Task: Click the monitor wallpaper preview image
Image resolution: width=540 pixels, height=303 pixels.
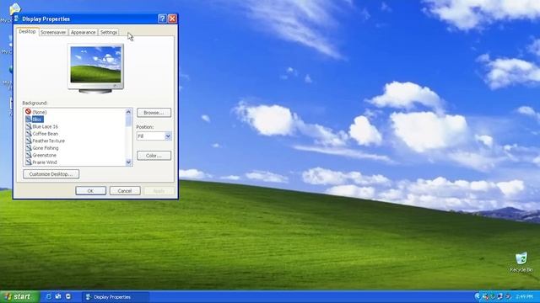Action: point(95,65)
